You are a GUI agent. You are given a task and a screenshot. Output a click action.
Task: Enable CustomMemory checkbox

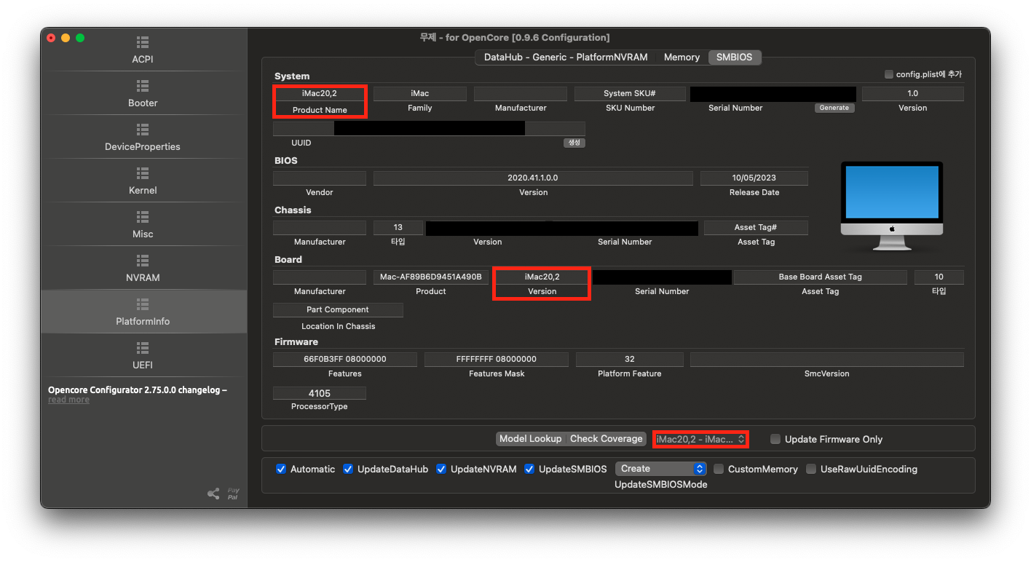(x=719, y=469)
